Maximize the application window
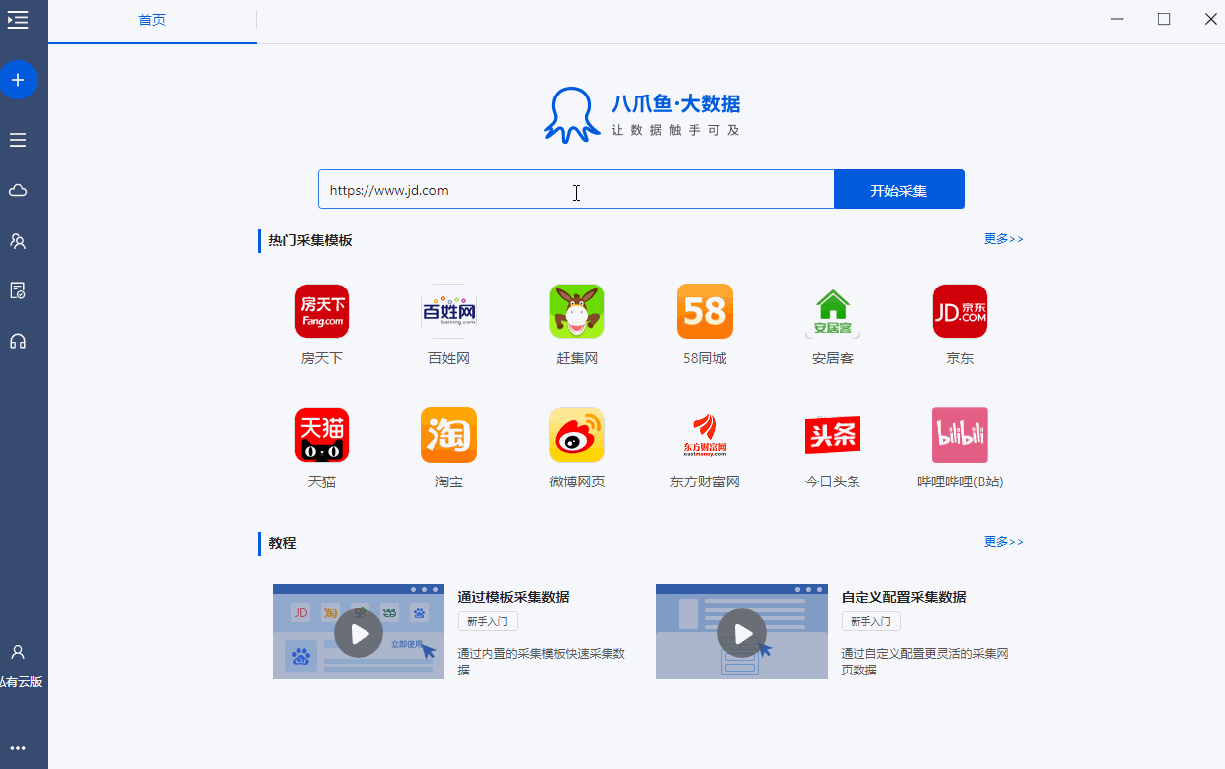The image size is (1225, 769). tap(1164, 19)
